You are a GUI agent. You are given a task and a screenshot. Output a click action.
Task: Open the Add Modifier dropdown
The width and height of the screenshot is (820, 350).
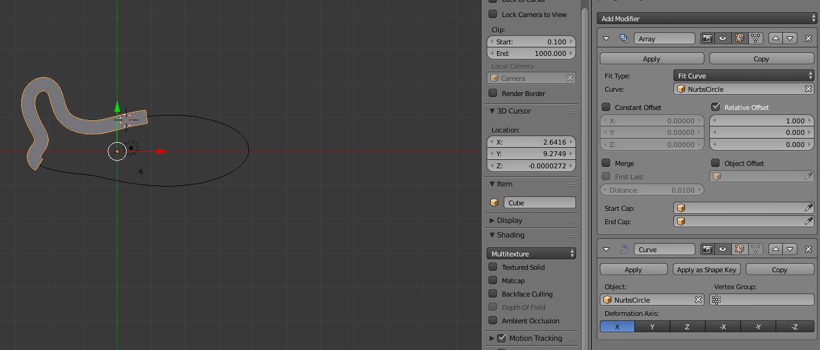pyautogui.click(x=706, y=19)
